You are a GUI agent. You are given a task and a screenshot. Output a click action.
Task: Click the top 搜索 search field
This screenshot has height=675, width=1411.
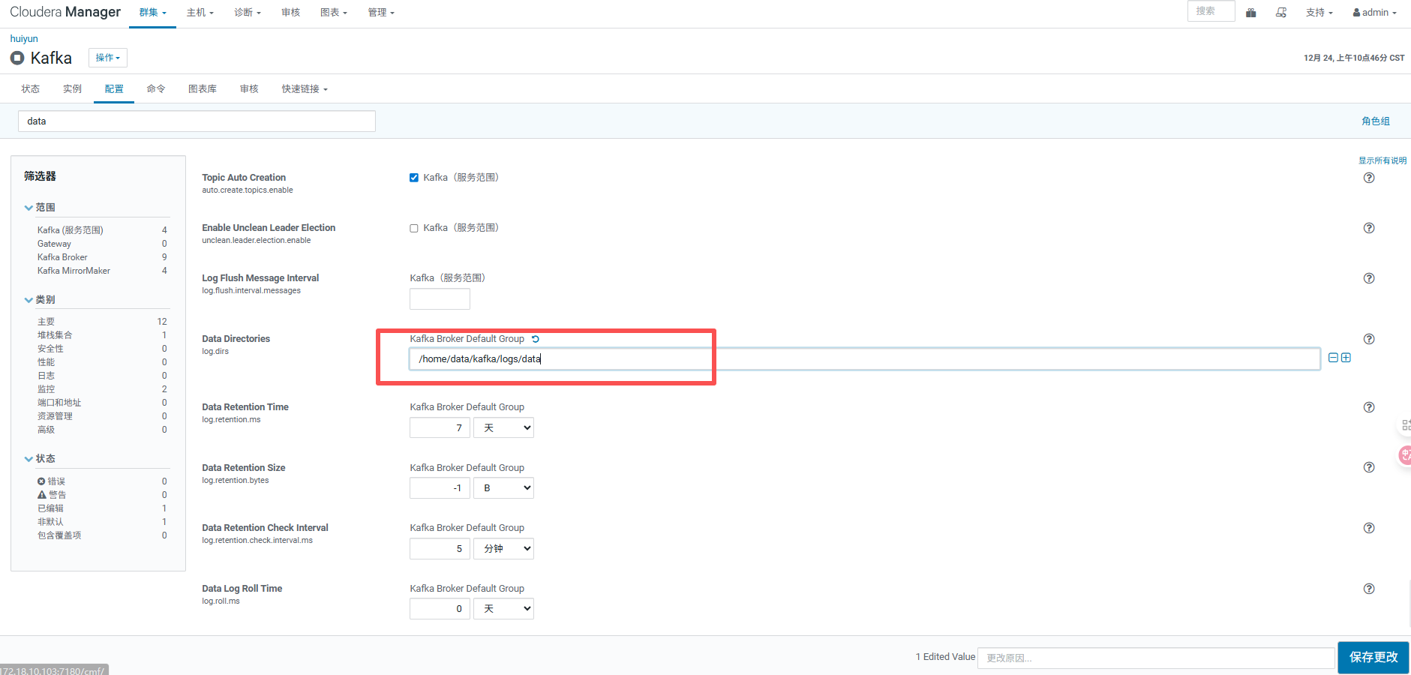(1211, 11)
